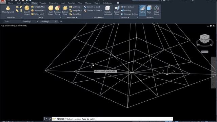The width and height of the screenshot is (217, 122).
Task: Add a new drawing tab with plus
Action: click(x=61, y=21)
